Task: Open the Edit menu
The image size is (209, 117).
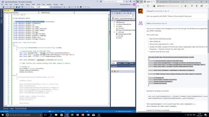Action: (x=6, y=5)
